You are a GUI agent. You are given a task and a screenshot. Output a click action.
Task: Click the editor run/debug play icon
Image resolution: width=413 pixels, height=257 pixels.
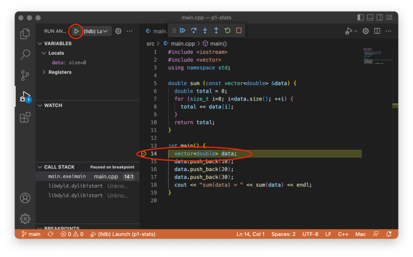[x=348, y=31]
